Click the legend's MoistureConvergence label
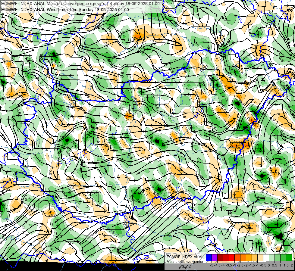 [185, 262]
